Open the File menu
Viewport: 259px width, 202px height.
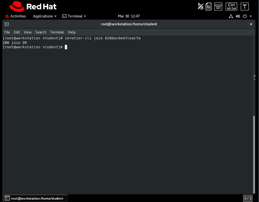pyautogui.click(x=7, y=32)
